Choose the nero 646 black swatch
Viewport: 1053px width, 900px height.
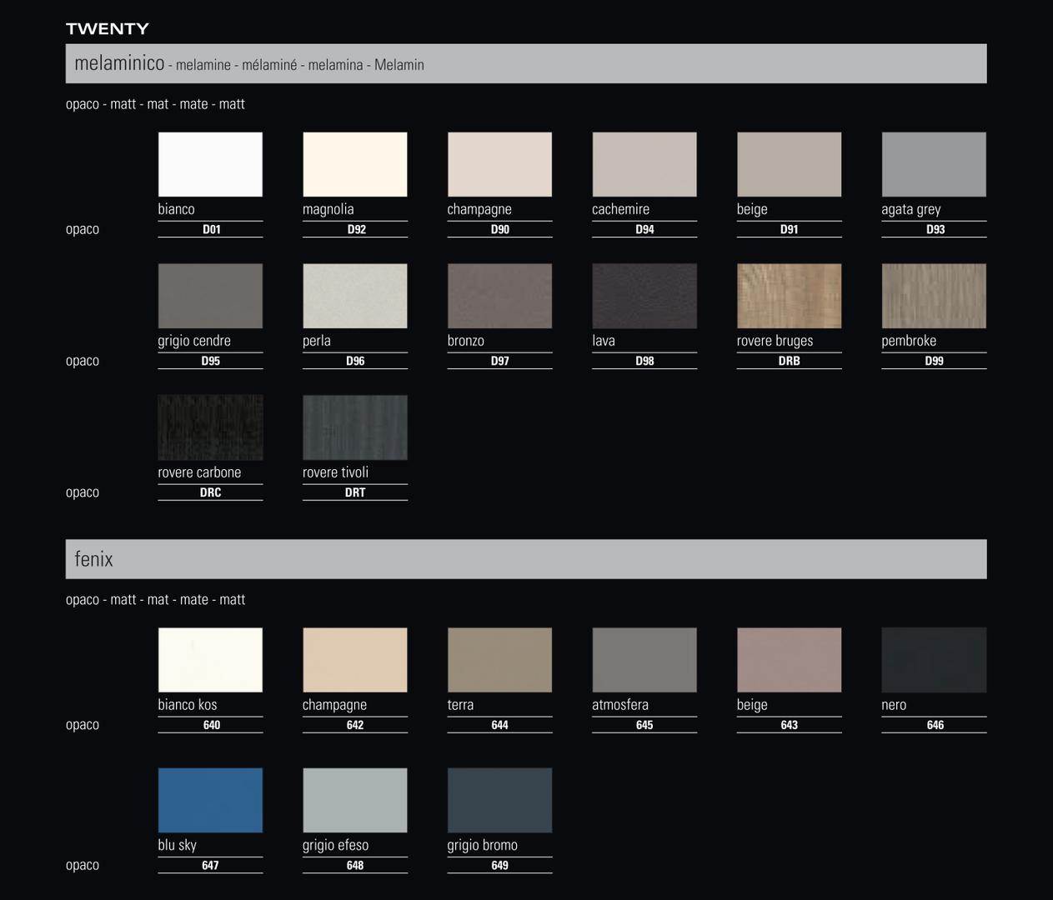(x=934, y=660)
